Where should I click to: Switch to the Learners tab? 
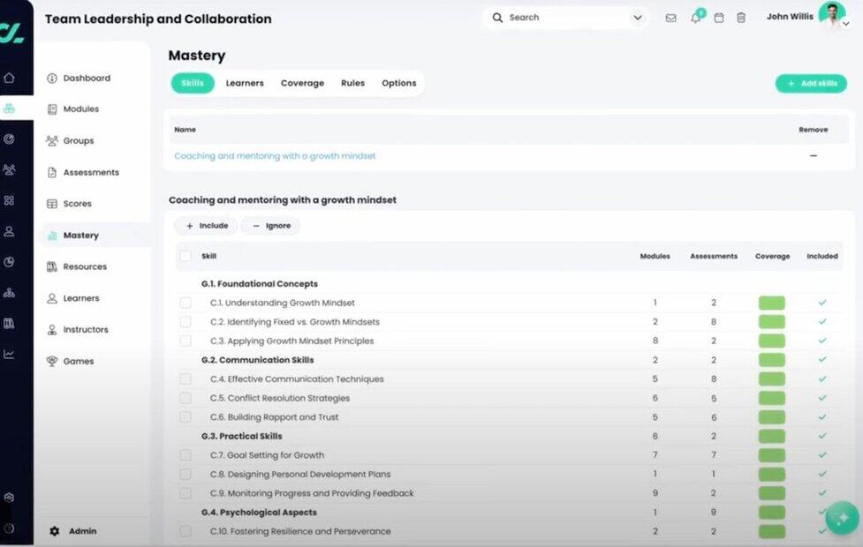click(245, 83)
